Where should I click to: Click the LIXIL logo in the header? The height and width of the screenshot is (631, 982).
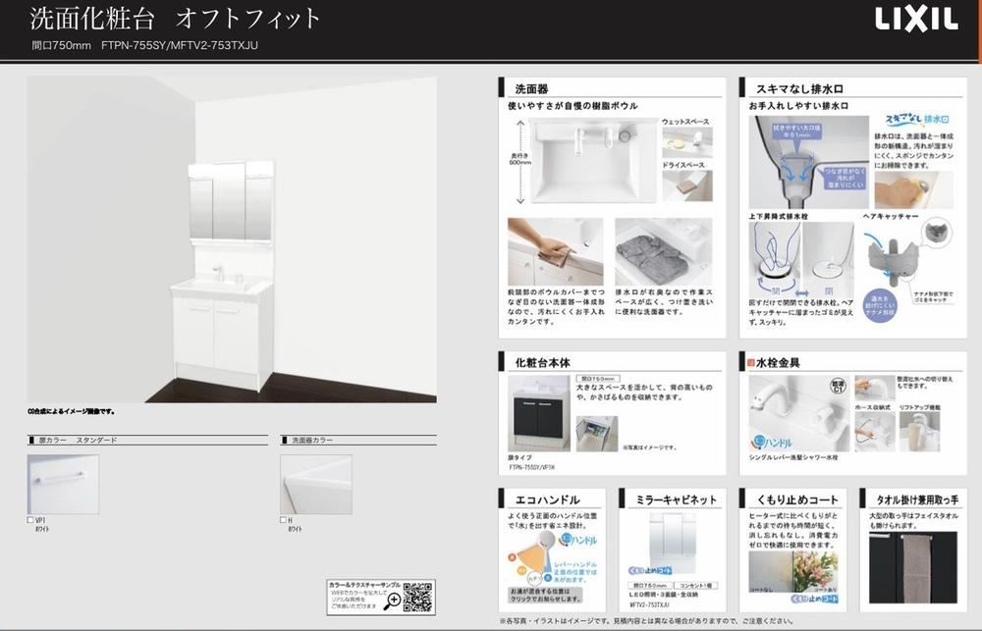(916, 19)
